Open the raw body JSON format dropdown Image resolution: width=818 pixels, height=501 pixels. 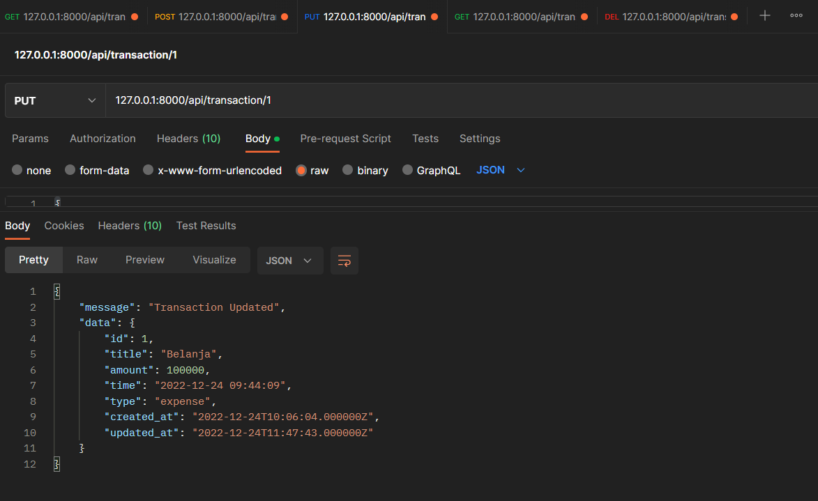500,170
